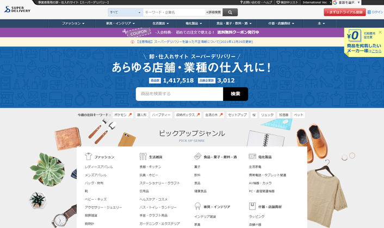
Task: Open AV機器・カメラ genre link
Action: pyautogui.click(x=260, y=183)
